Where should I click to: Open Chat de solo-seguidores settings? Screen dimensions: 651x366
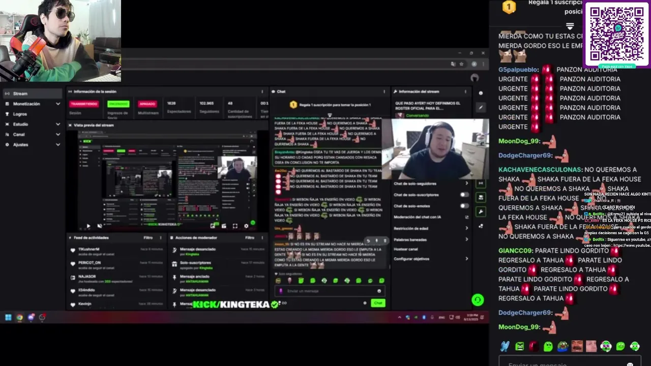tap(431, 184)
